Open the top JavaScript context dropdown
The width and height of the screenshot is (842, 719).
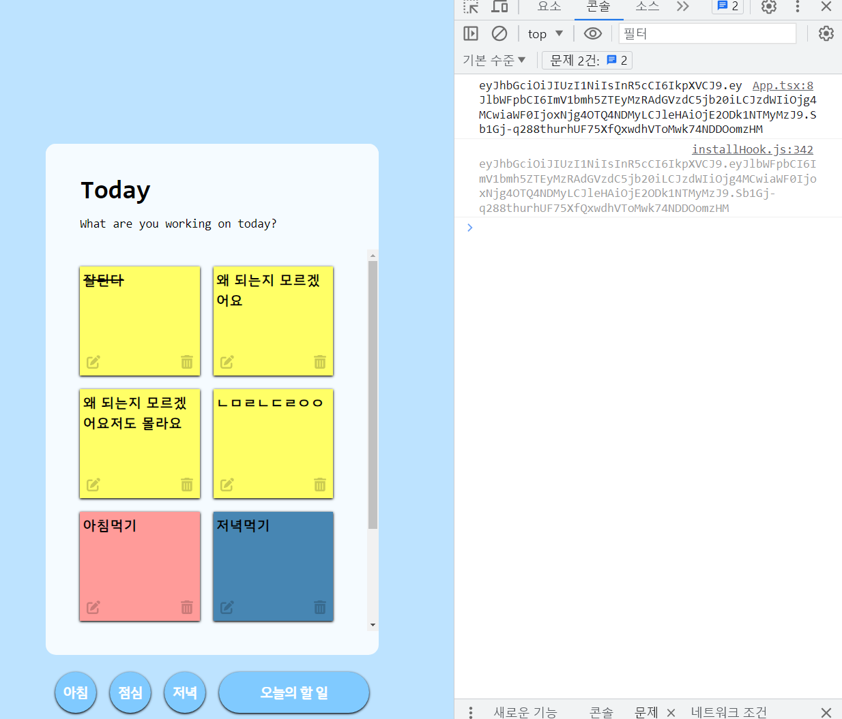click(x=545, y=33)
